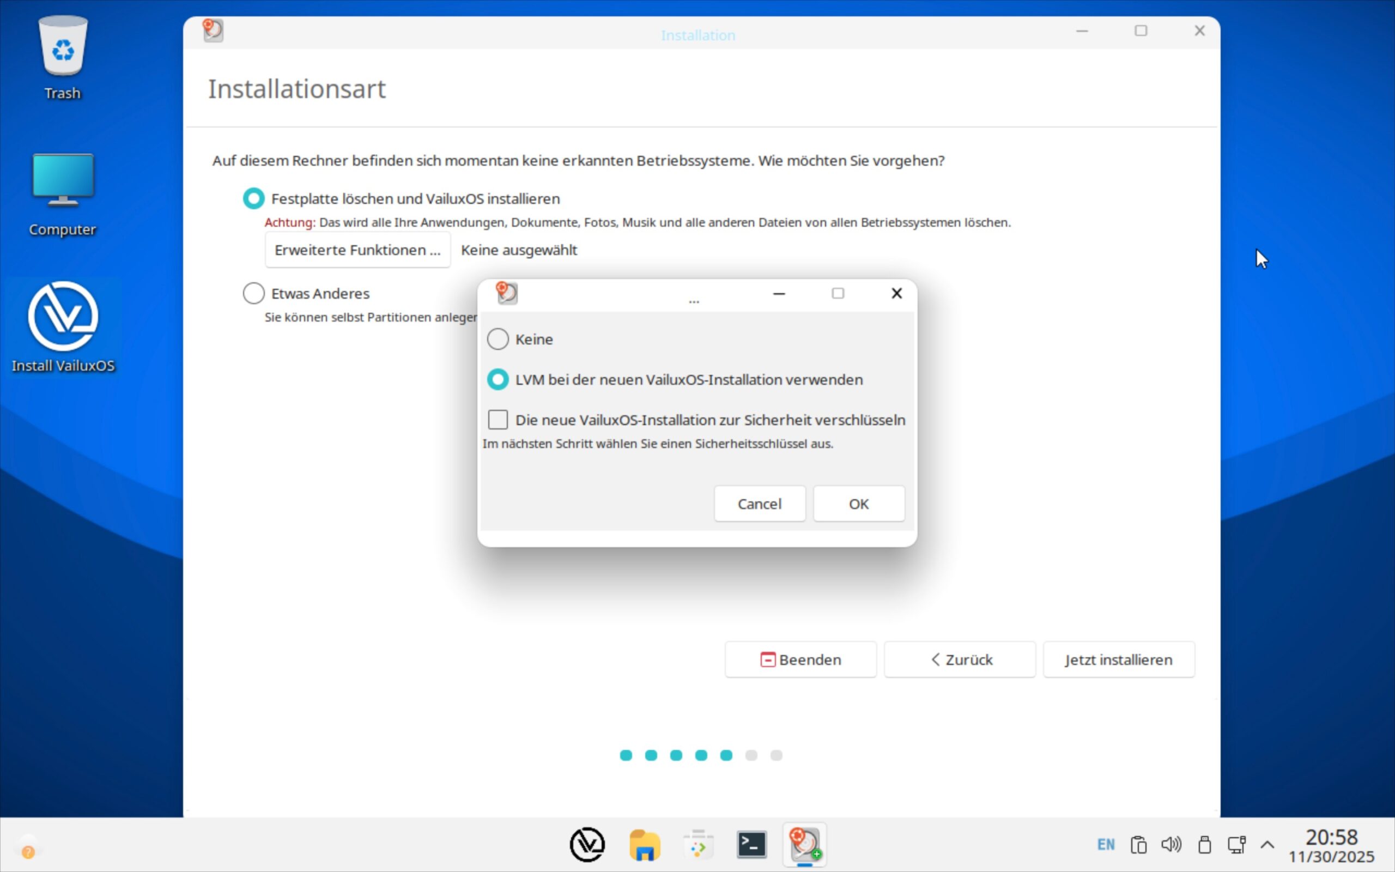Click the installer icon in taskbar

click(x=805, y=845)
